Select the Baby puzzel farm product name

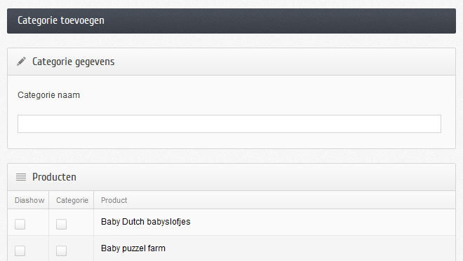tap(133, 248)
